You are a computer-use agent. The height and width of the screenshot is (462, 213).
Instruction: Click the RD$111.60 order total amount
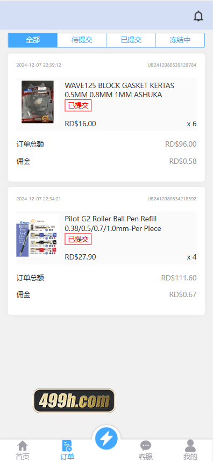179,278
